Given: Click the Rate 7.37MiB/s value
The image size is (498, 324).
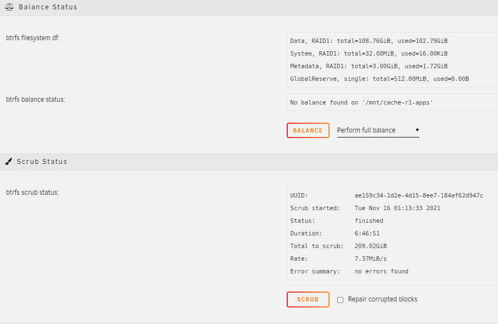Looking at the screenshot, I should pos(371,259).
